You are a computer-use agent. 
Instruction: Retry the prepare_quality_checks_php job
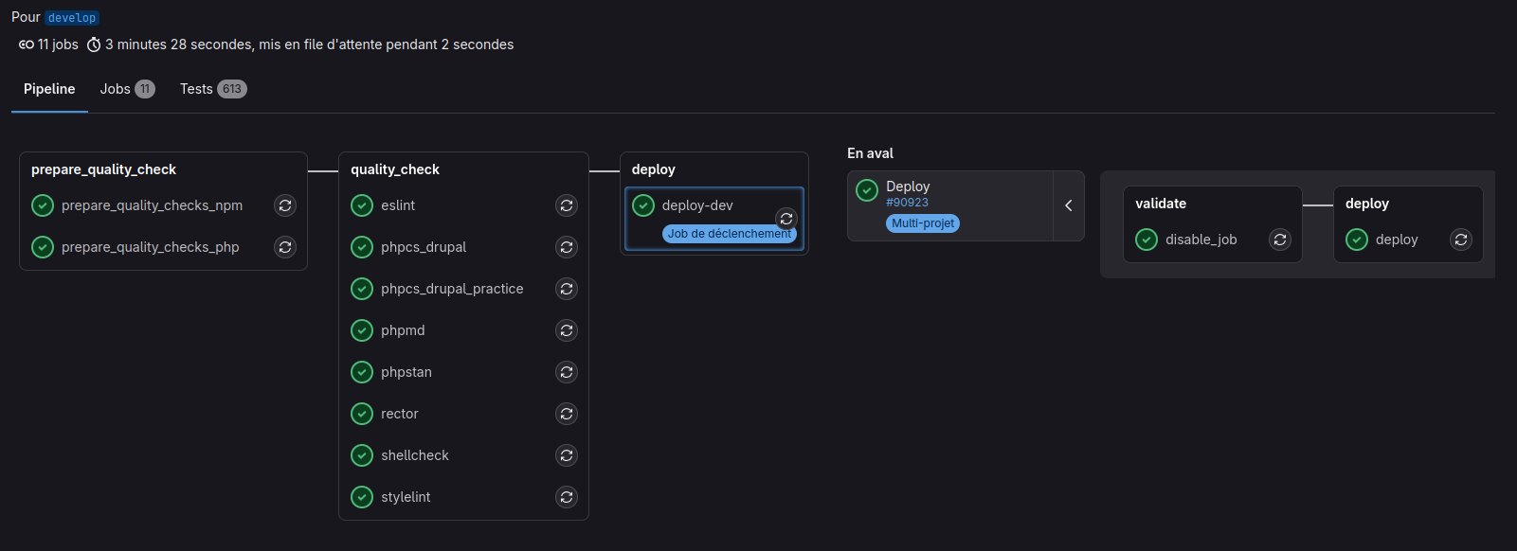coord(285,247)
